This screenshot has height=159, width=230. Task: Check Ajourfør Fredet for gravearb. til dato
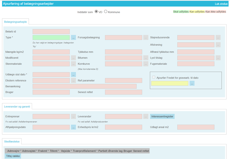154,77
